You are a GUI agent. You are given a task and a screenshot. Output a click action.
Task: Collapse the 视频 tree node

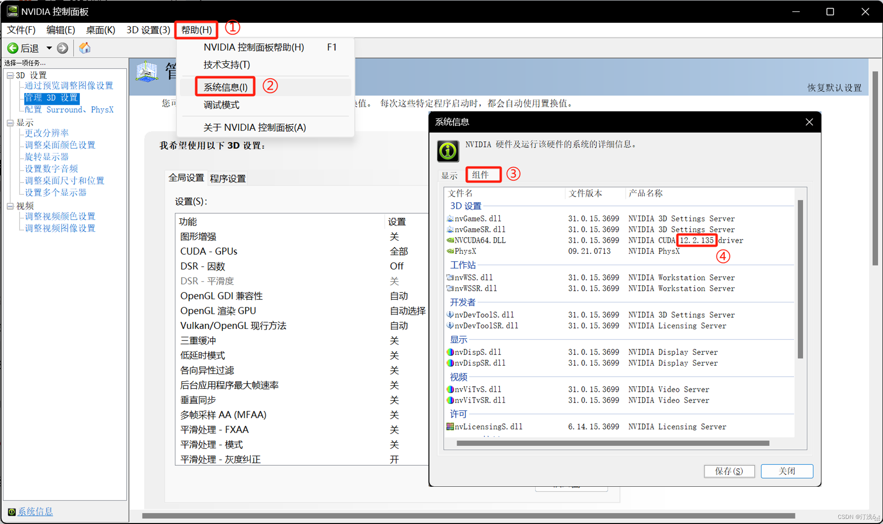(10, 206)
